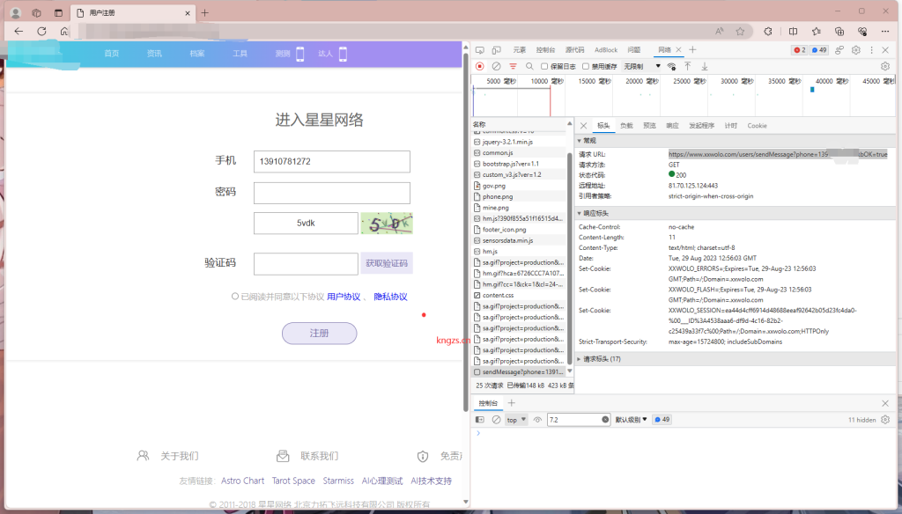Clear console circle-slash icon
The width and height of the screenshot is (902, 514).
tap(497, 420)
